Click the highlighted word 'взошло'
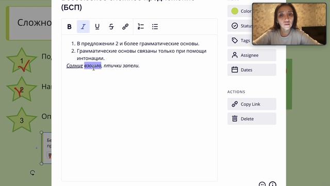 click(x=93, y=66)
